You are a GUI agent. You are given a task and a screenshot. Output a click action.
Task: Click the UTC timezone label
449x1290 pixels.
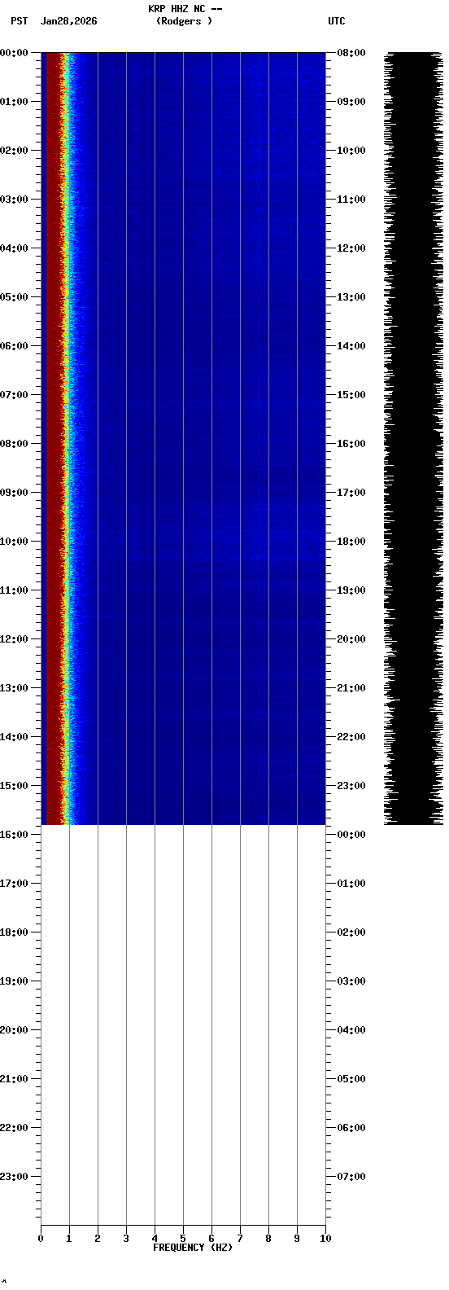pyautogui.click(x=337, y=21)
